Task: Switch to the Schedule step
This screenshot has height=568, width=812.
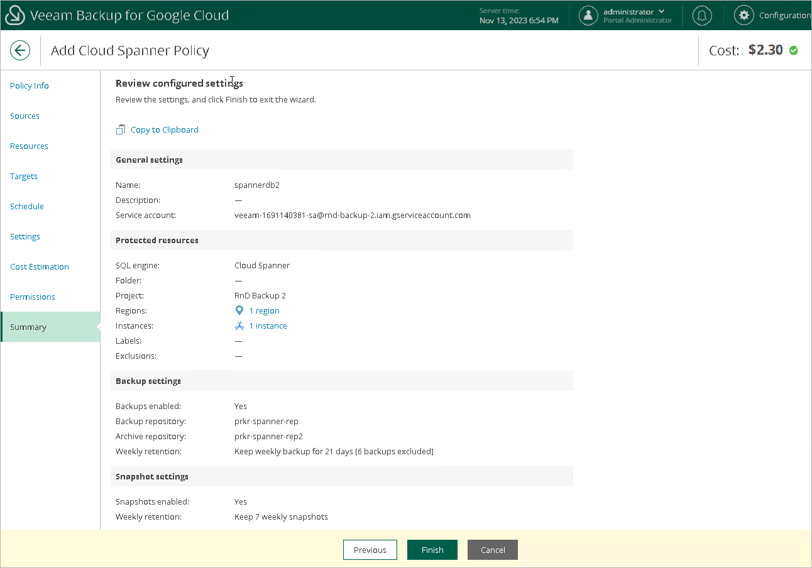Action: (x=27, y=207)
